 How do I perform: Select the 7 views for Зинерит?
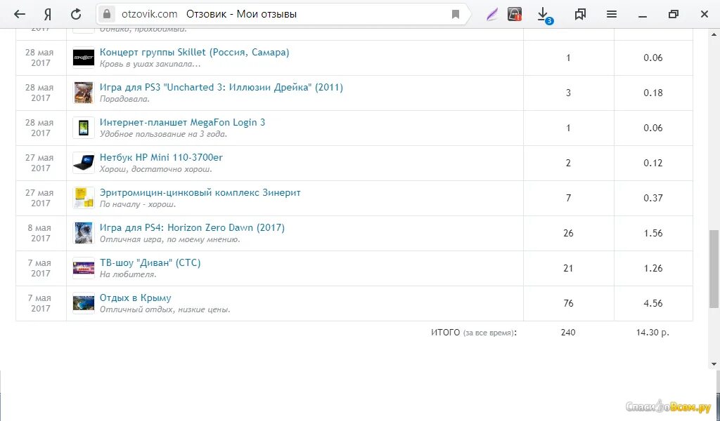568,198
